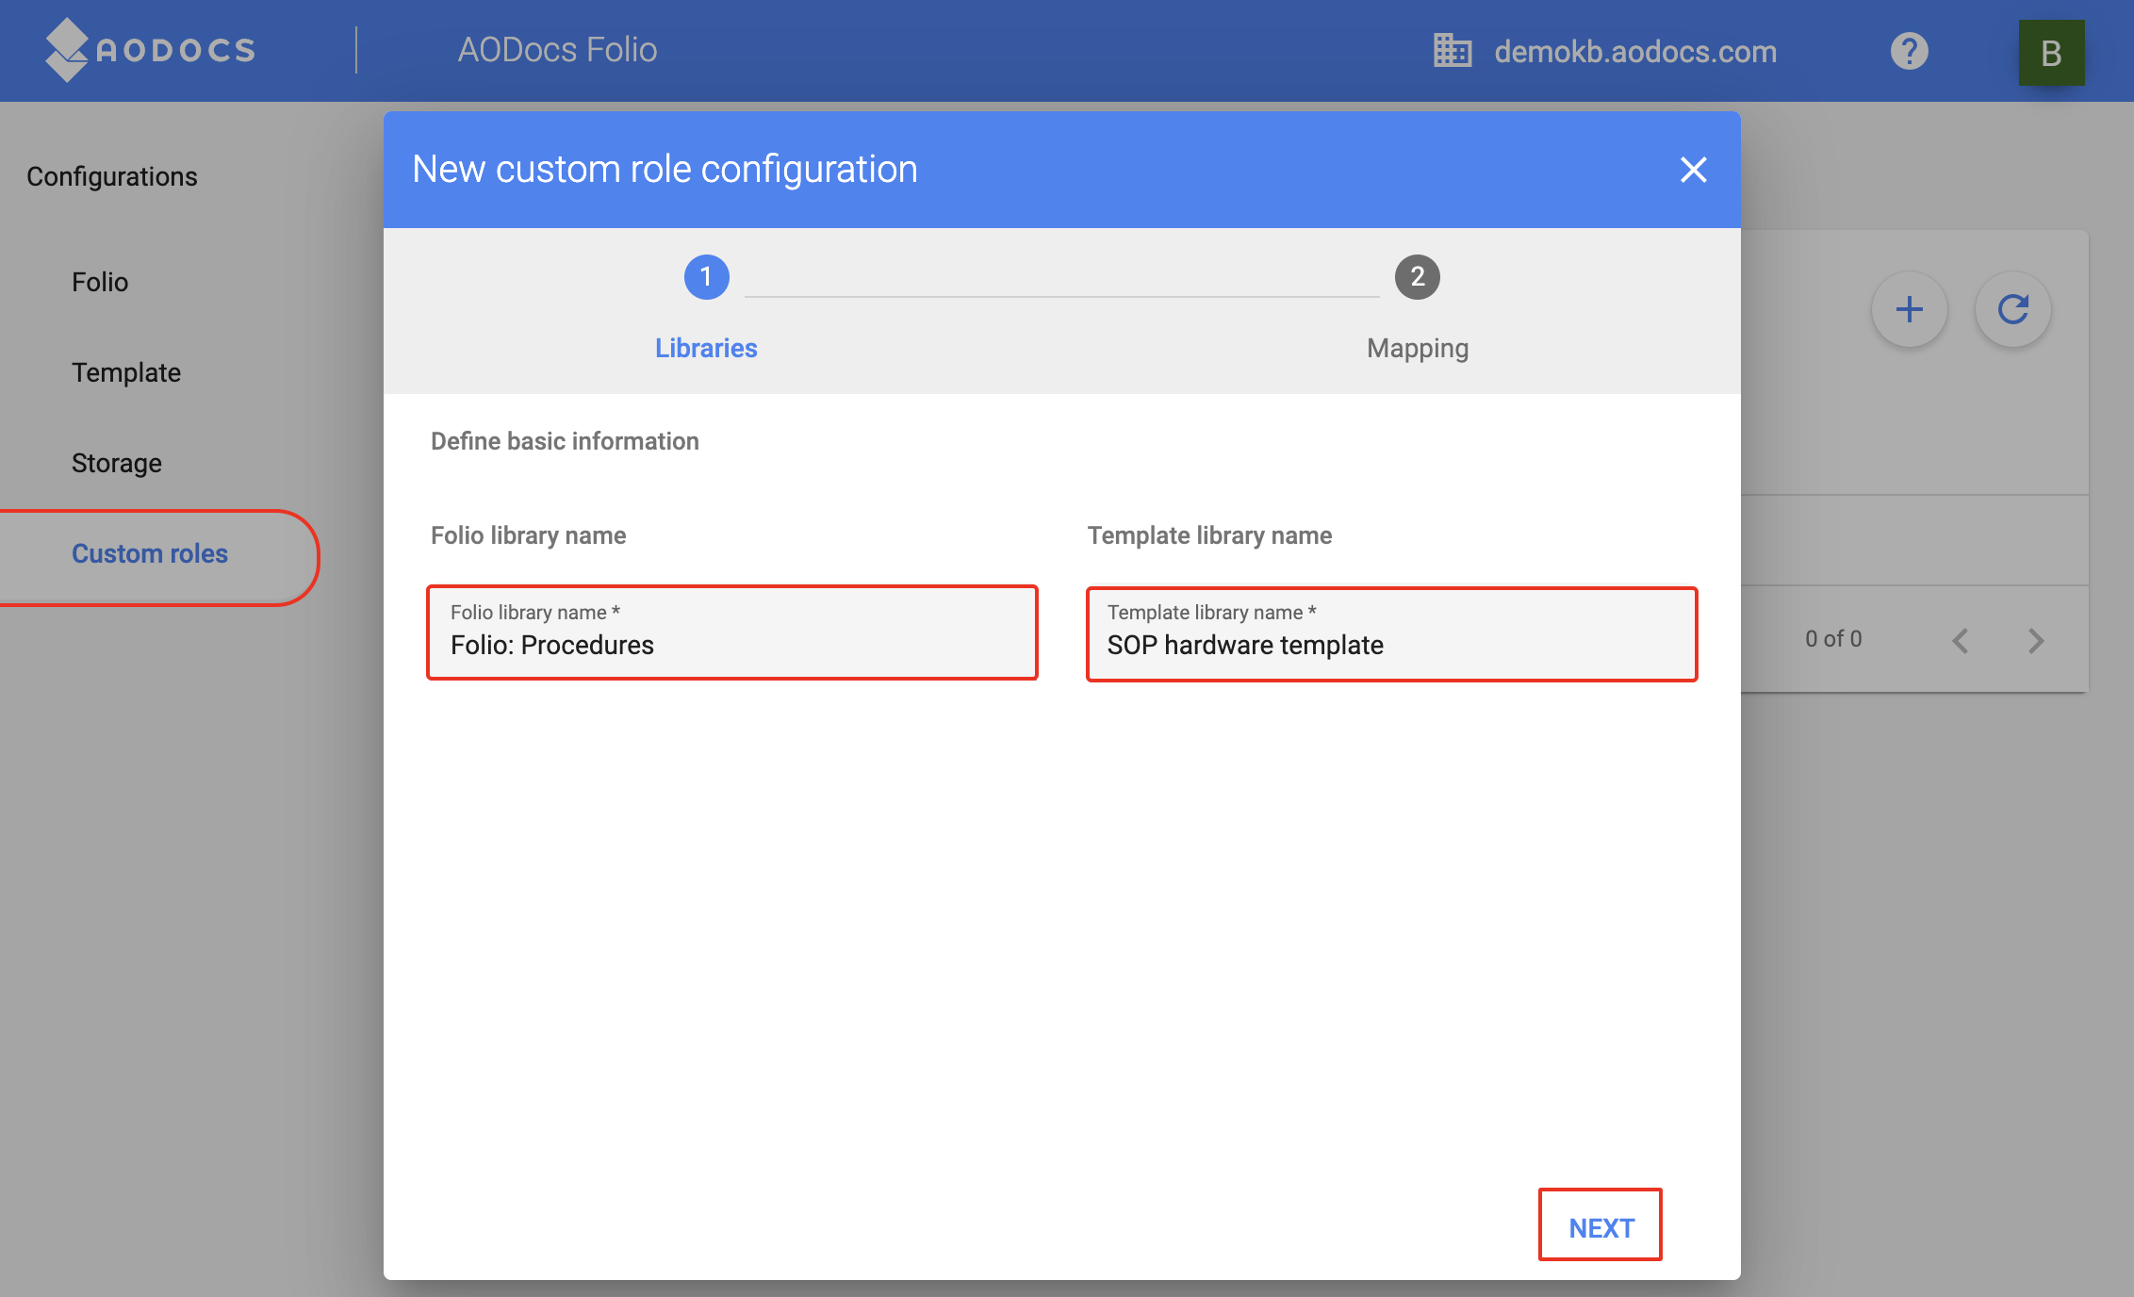
Task: Click the Configurations heading
Action: coord(112,176)
